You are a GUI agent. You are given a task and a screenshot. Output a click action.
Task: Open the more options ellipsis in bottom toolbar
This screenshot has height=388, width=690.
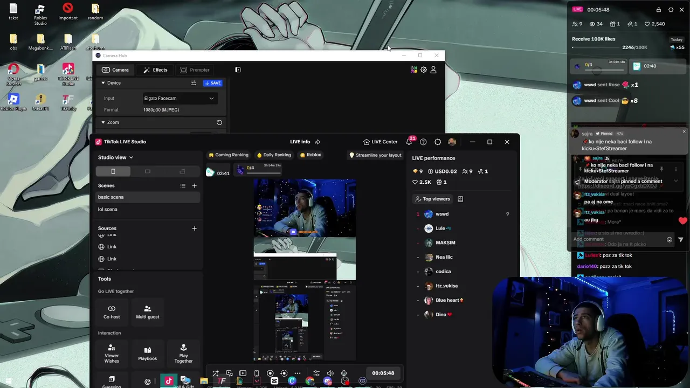(x=297, y=373)
